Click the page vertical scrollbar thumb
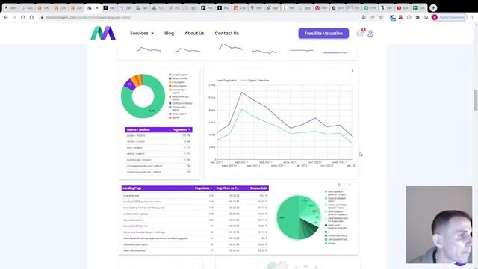 pyautogui.click(x=476, y=100)
